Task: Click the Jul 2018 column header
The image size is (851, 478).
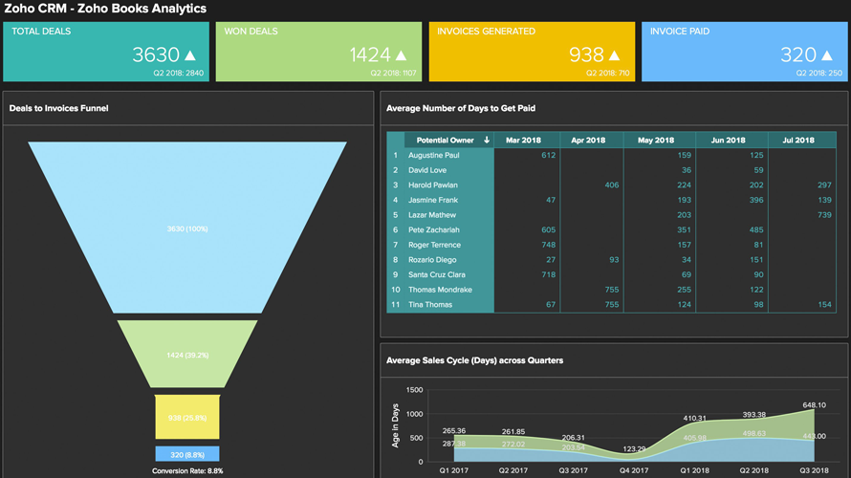Action: click(801, 141)
